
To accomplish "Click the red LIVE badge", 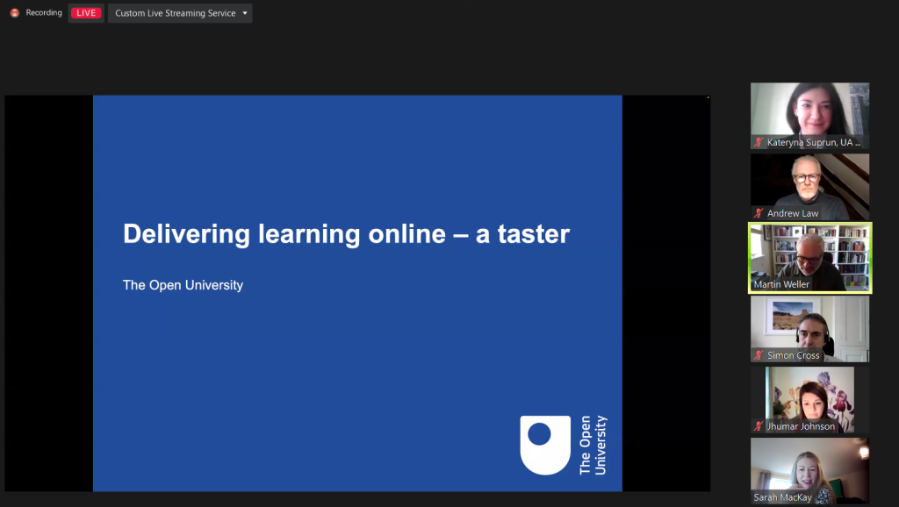I will pyautogui.click(x=86, y=13).
